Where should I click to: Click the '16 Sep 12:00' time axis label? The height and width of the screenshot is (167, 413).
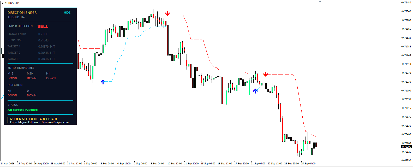point(225,164)
